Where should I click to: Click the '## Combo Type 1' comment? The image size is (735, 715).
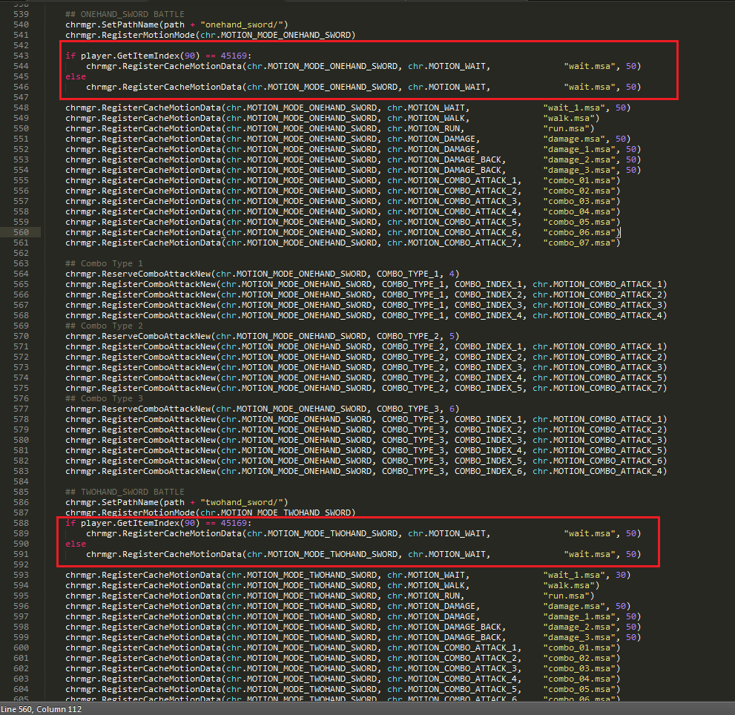click(104, 263)
